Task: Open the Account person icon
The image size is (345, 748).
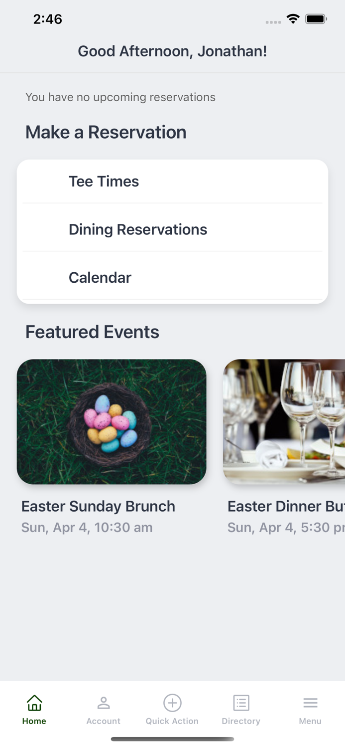Action: click(104, 703)
